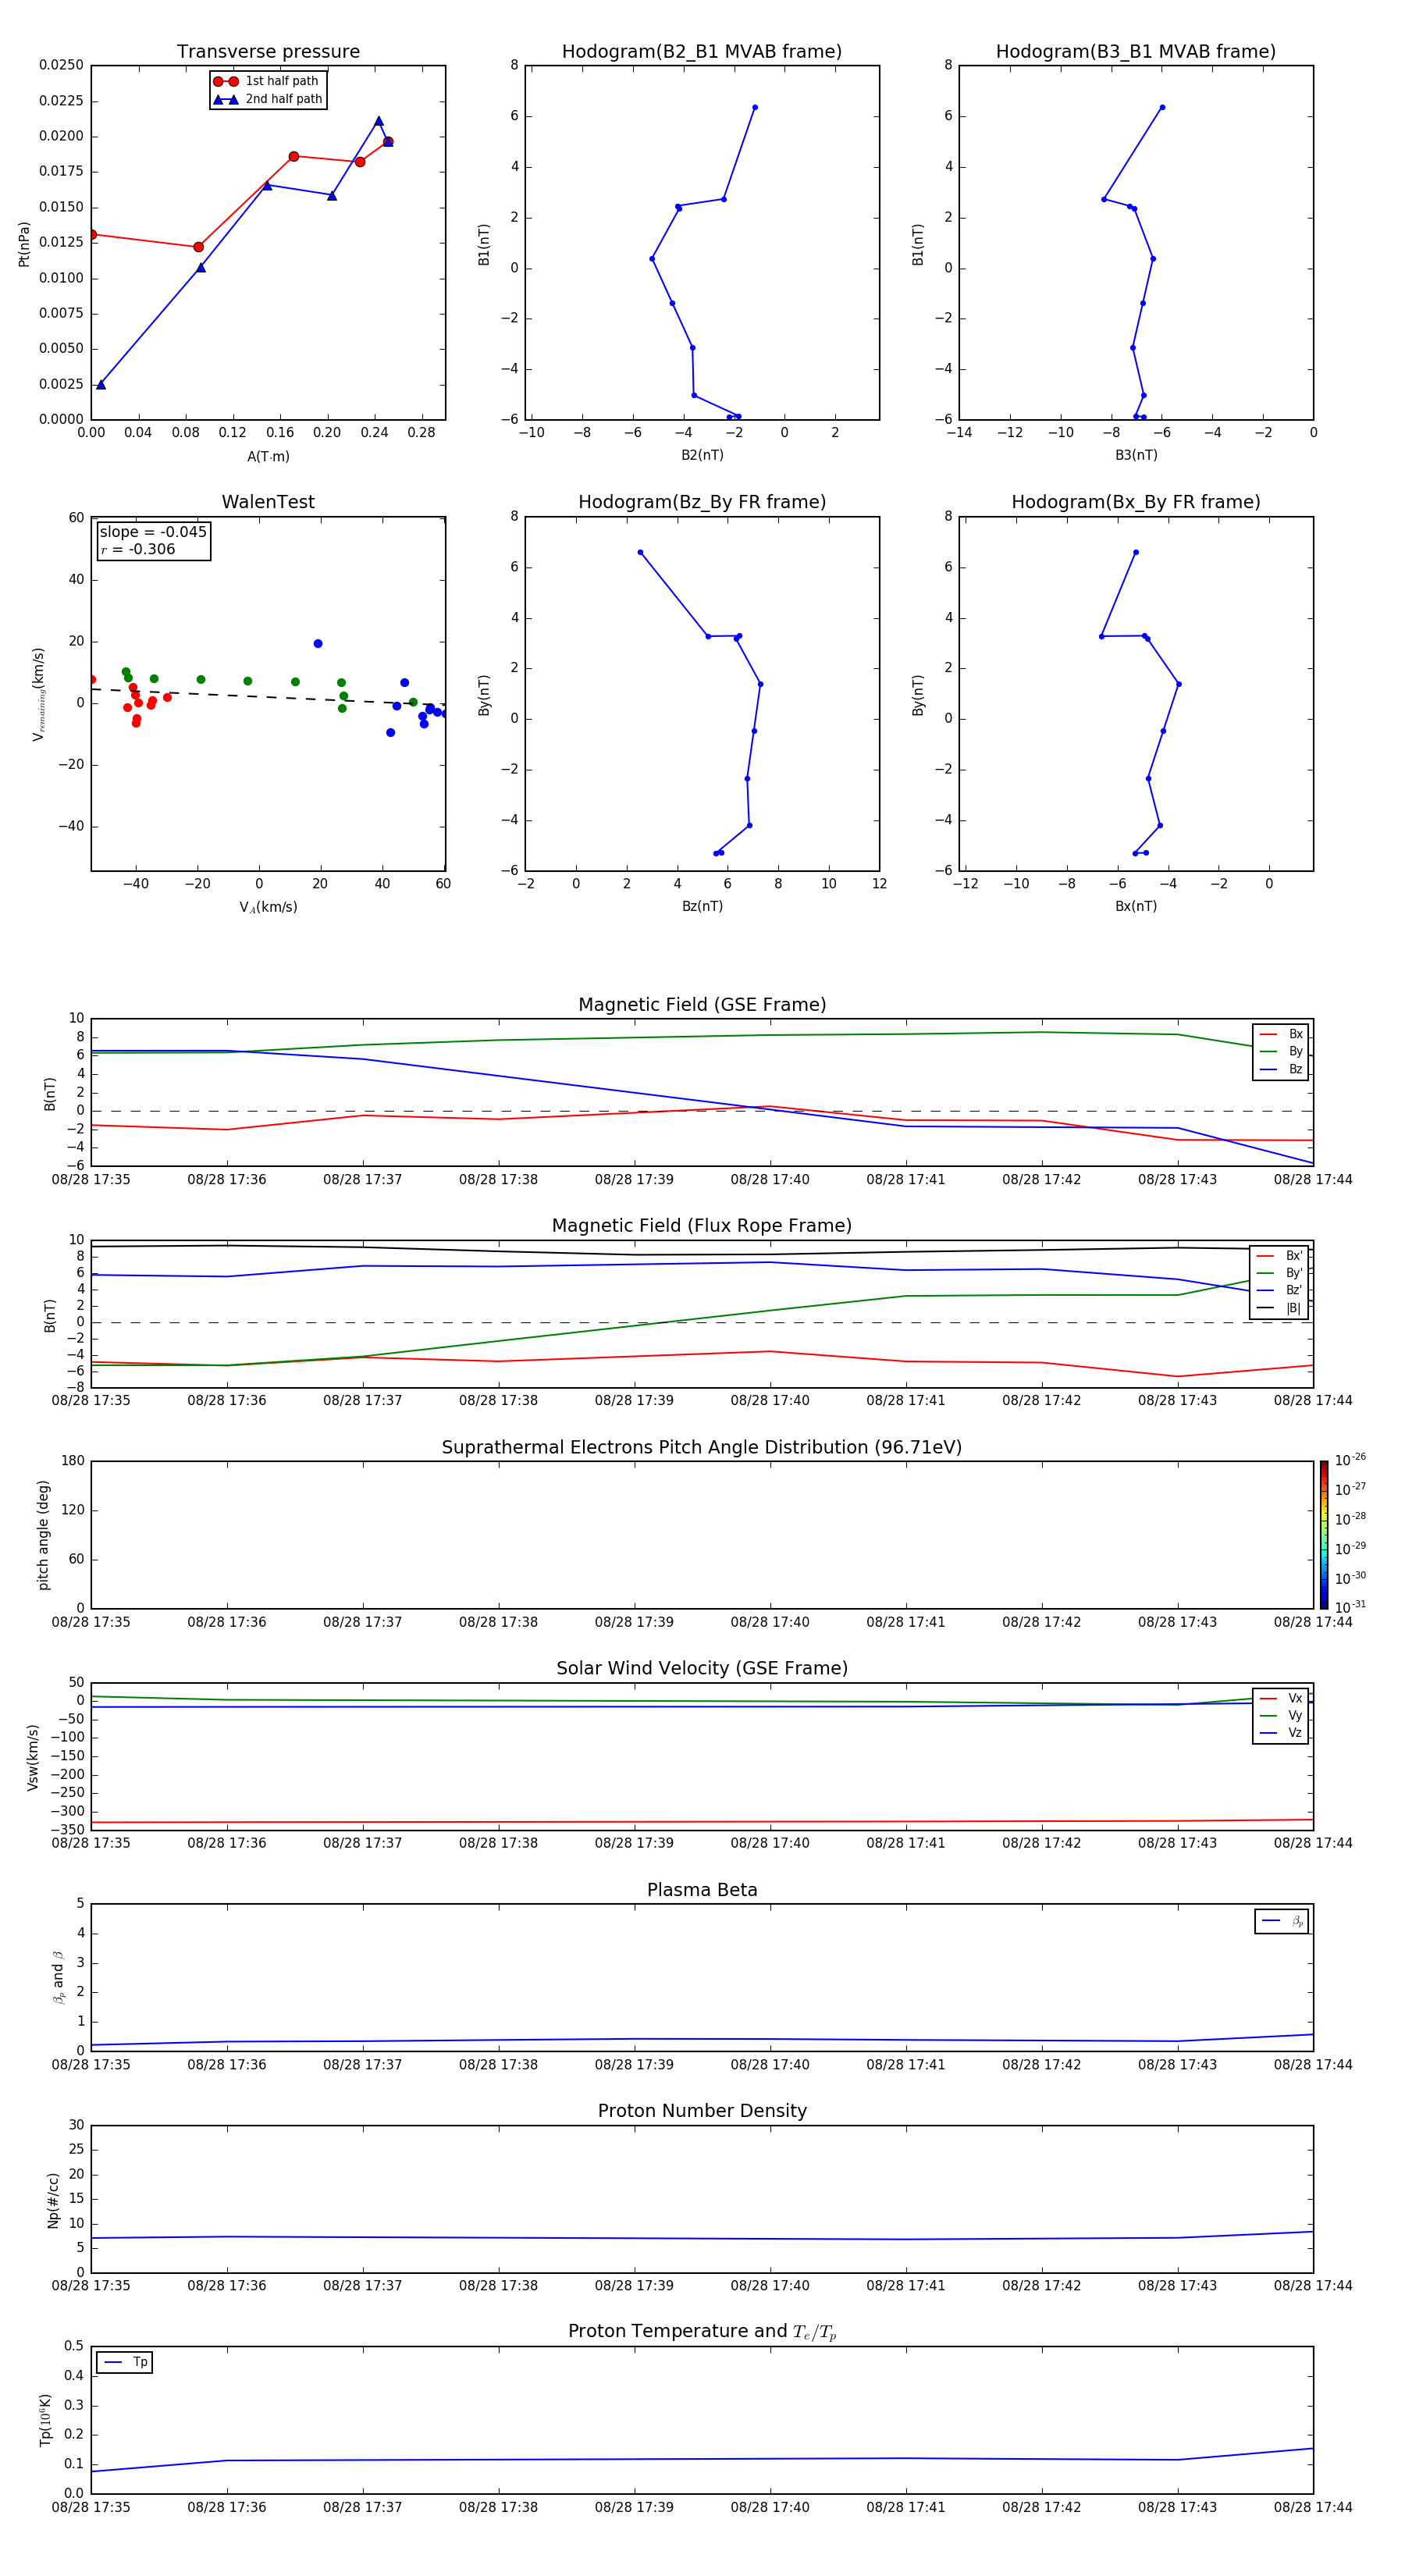1405x2576 pixels.
Task: Click the '|B|' legend entry
Action: [1279, 1308]
